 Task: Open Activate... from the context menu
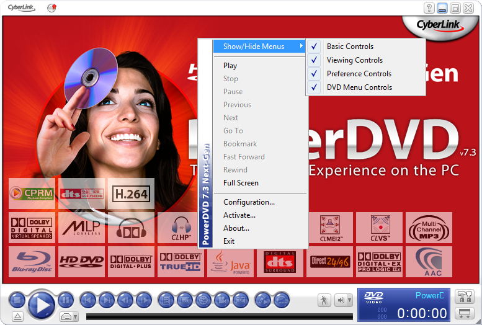[260, 215]
